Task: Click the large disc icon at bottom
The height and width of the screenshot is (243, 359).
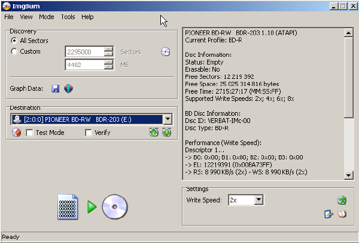Action: point(115,207)
